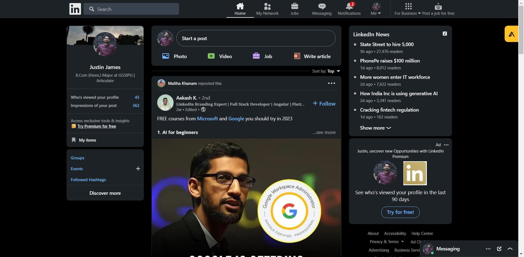Read State Street to hire 5,000
The width and height of the screenshot is (524, 257).
(x=387, y=44)
